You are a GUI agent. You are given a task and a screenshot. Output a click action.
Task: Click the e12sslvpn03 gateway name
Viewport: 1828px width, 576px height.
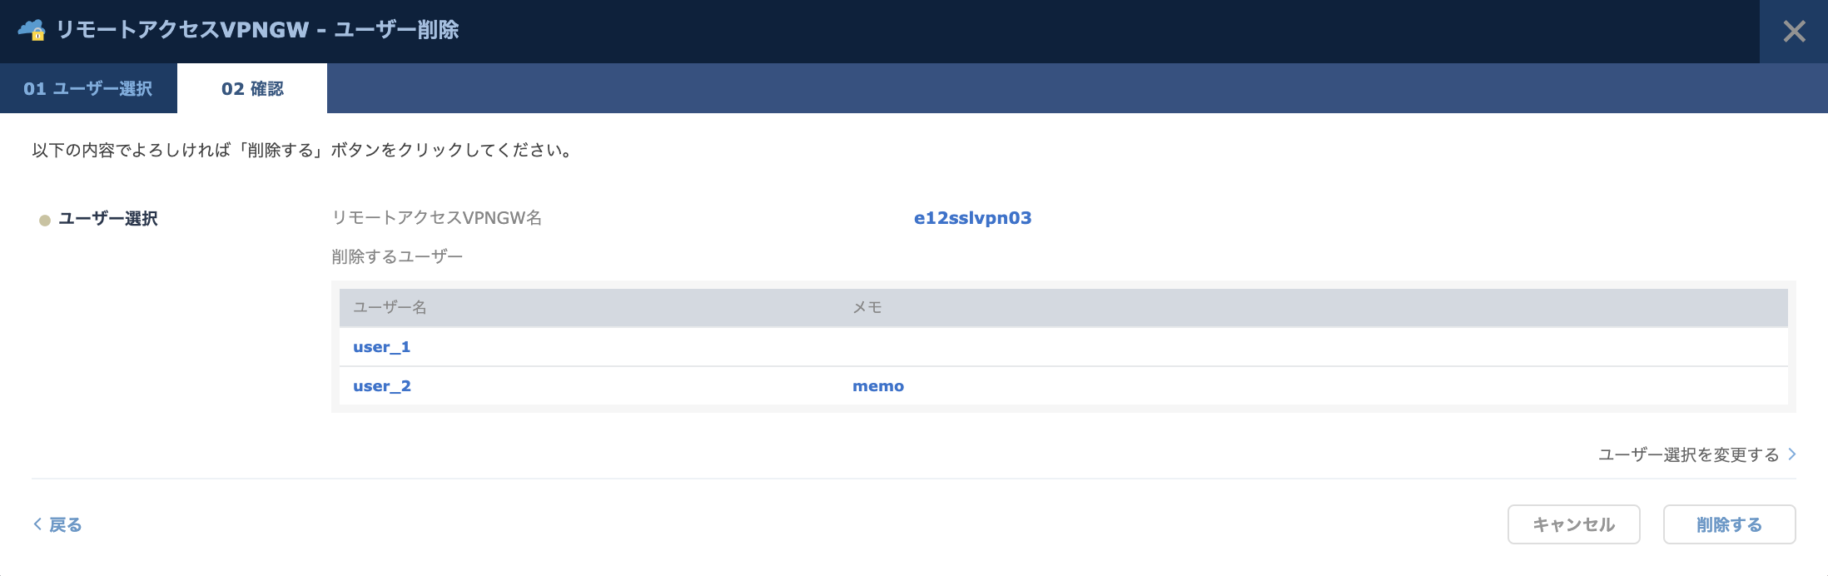click(x=972, y=218)
